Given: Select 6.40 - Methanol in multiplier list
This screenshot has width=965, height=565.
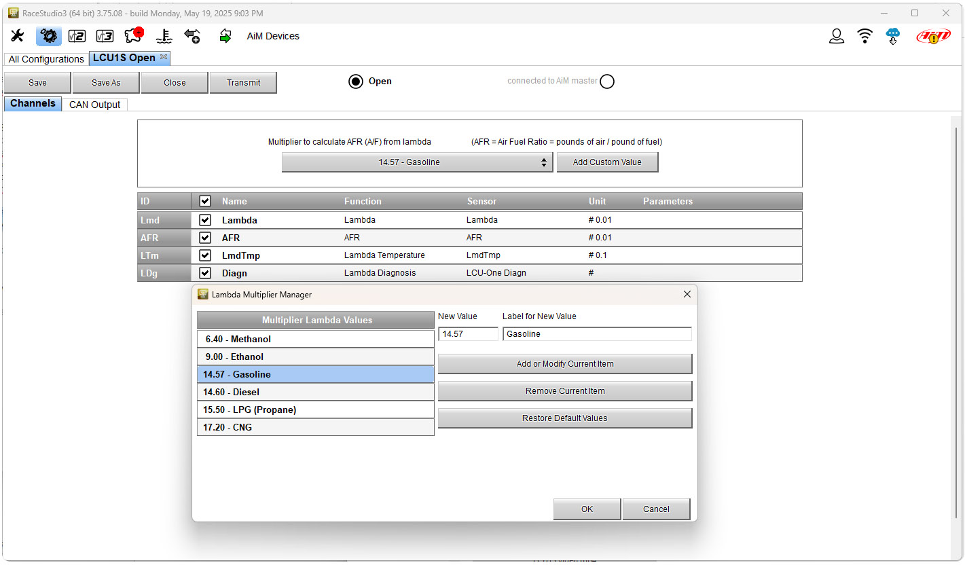Looking at the screenshot, I should [x=315, y=339].
